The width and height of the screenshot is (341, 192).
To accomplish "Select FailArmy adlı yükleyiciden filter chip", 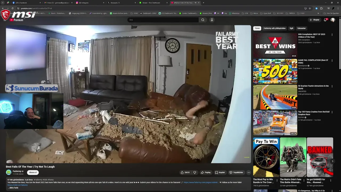I will tap(274, 28).
